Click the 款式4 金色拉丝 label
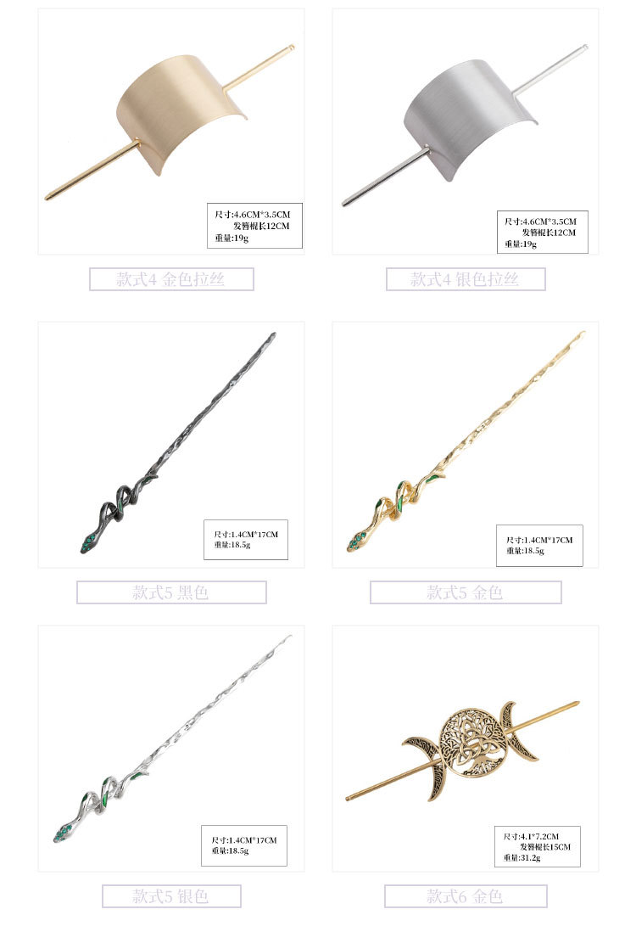This screenshot has height=926, width=636. [x=171, y=279]
